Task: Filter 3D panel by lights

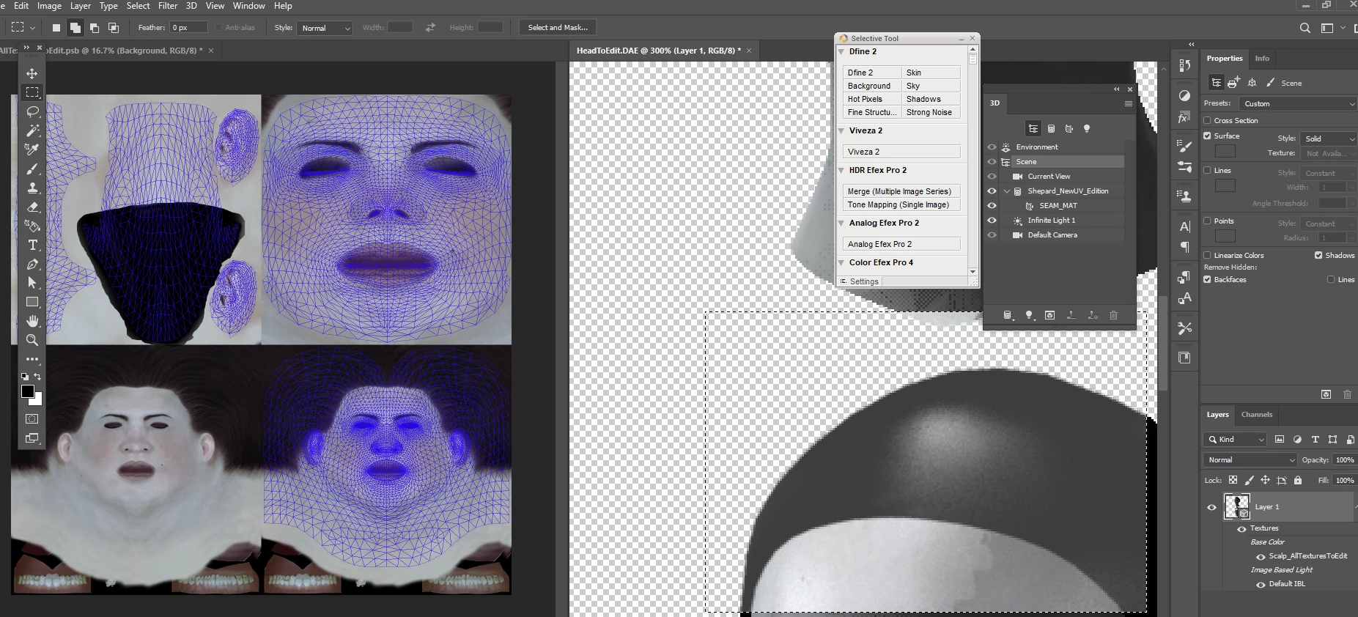Action: pyautogui.click(x=1087, y=129)
